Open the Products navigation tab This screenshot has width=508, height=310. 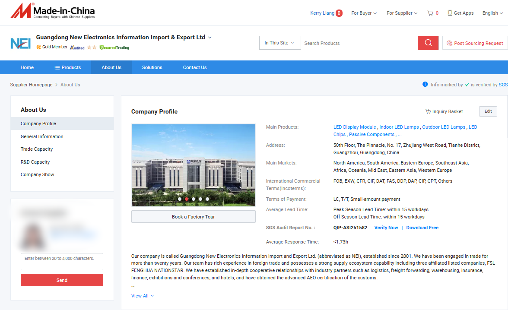click(67, 67)
